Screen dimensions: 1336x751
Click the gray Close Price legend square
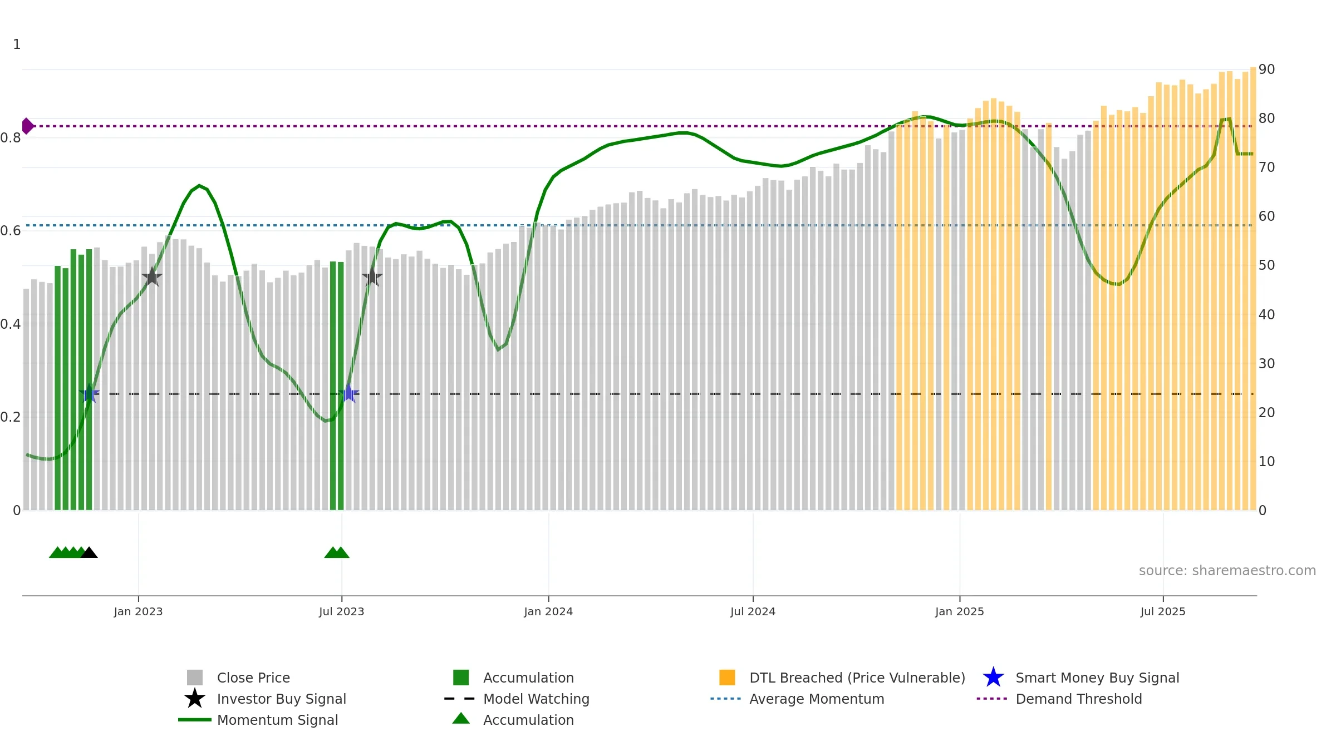point(195,678)
